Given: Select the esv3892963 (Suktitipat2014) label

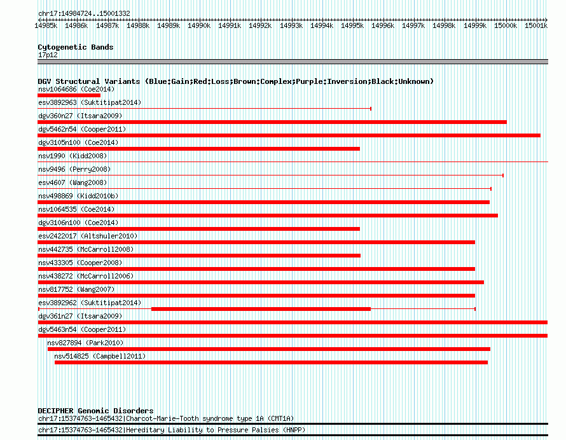Looking at the screenshot, I should [90, 102].
